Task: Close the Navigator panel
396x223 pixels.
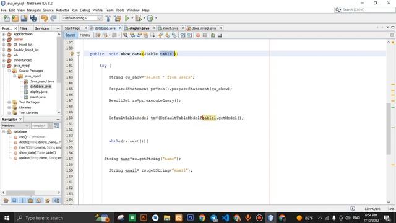Action: [x=20, y=119]
